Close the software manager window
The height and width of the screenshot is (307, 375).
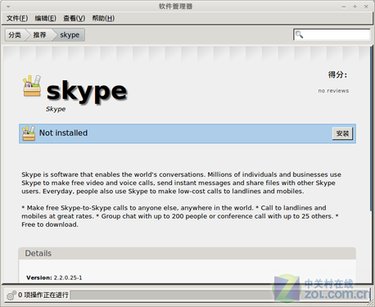pos(366,7)
